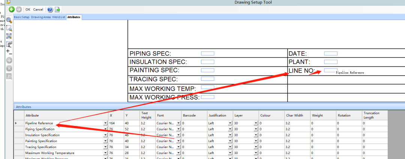Click the grey add (plus) circle icon

[9, 61]
